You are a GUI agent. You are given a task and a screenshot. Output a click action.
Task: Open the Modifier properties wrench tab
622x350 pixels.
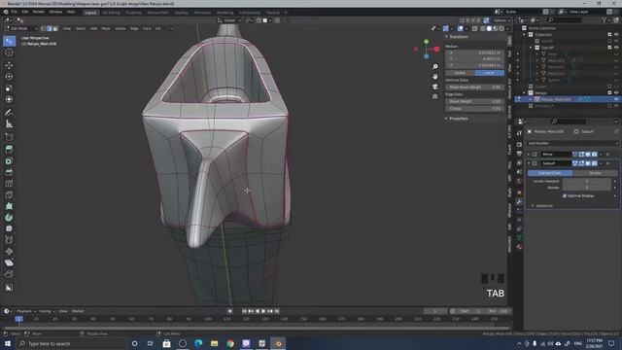click(x=519, y=201)
